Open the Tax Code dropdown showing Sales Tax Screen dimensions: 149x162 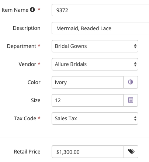[95, 118]
